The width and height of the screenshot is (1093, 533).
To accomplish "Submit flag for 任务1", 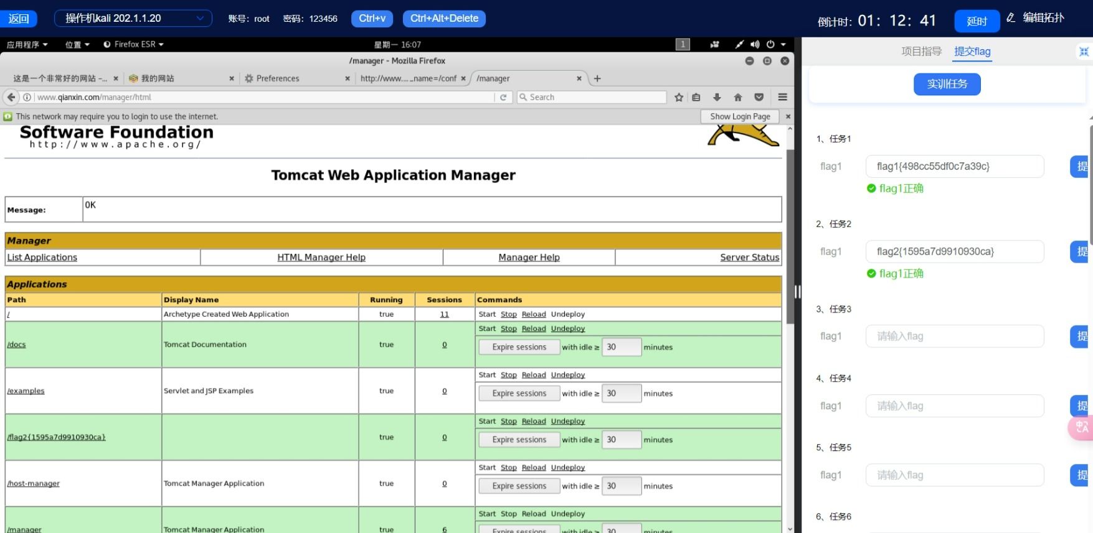I will point(1081,167).
